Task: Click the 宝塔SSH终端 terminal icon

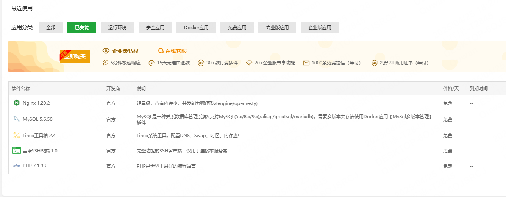Action: 16,150
